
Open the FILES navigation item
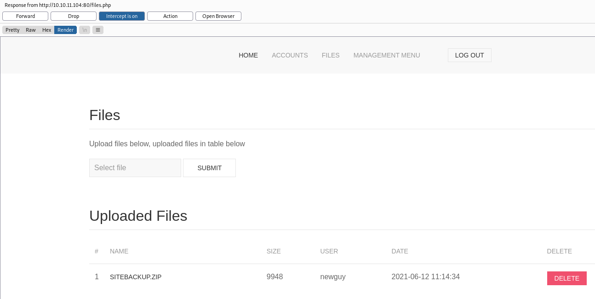(331, 55)
